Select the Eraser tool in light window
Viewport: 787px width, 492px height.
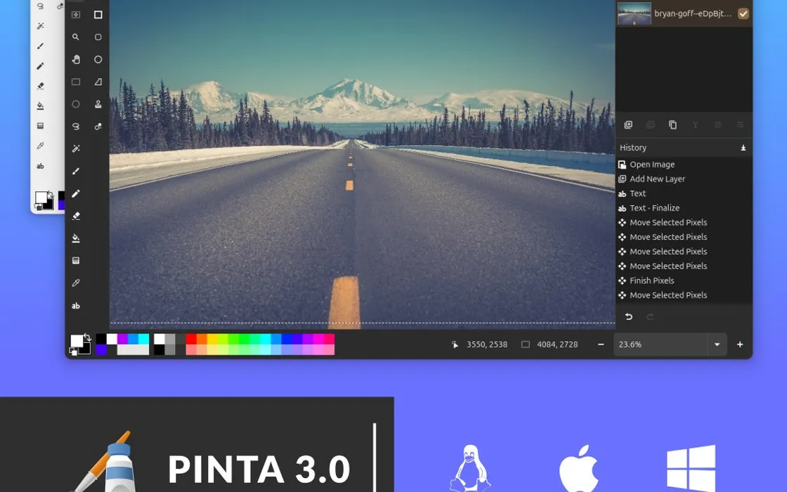41,86
